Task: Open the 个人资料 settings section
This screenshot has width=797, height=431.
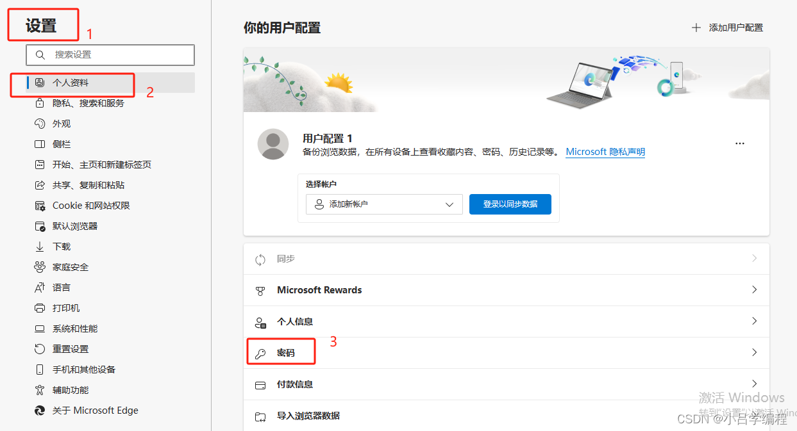Action: point(111,83)
